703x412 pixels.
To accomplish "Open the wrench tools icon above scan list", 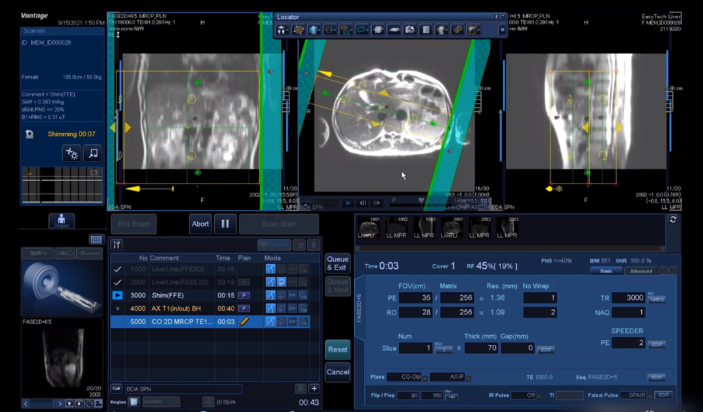I will (117, 245).
